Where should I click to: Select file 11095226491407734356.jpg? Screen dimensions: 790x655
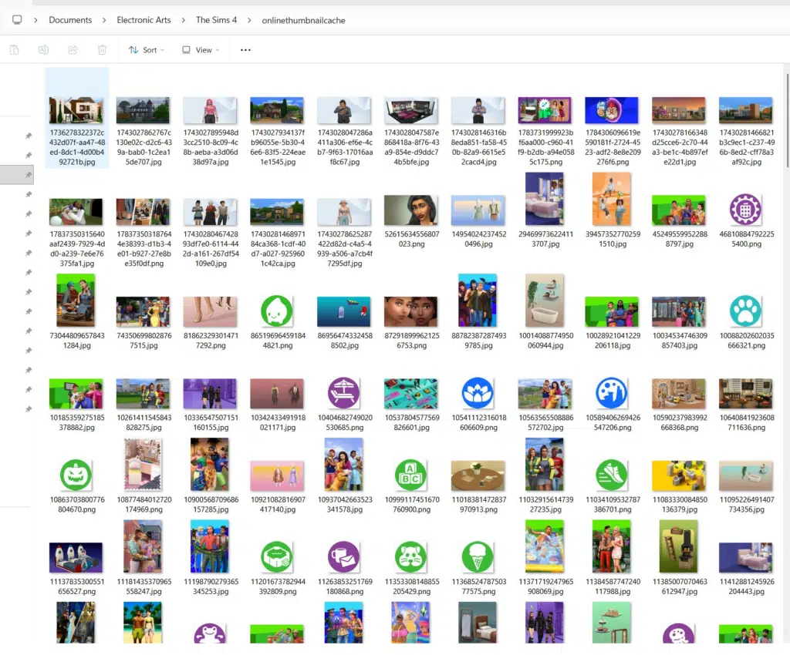[x=746, y=486]
